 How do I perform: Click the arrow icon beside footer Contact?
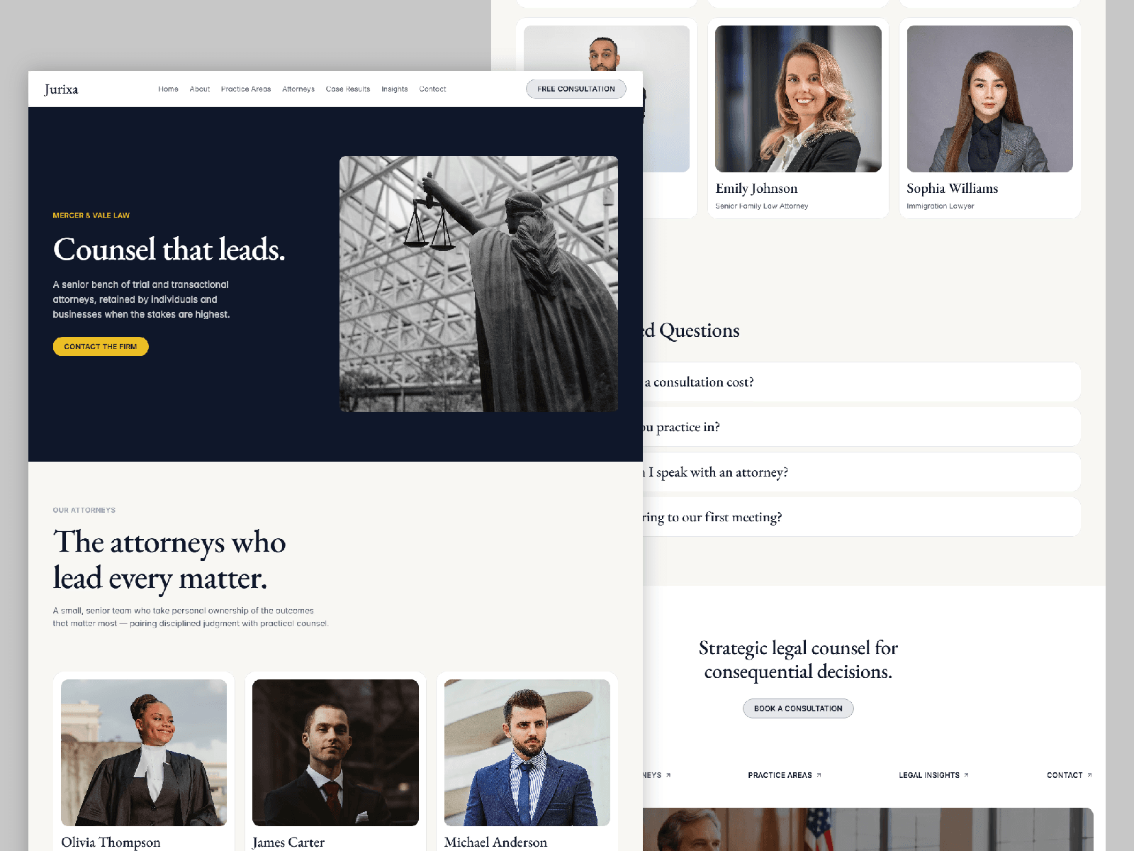[x=1089, y=775]
